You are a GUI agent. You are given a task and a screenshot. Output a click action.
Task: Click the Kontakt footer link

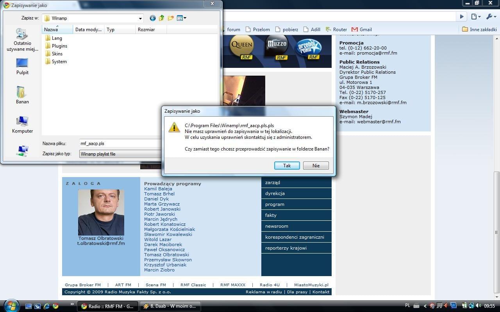(321, 292)
